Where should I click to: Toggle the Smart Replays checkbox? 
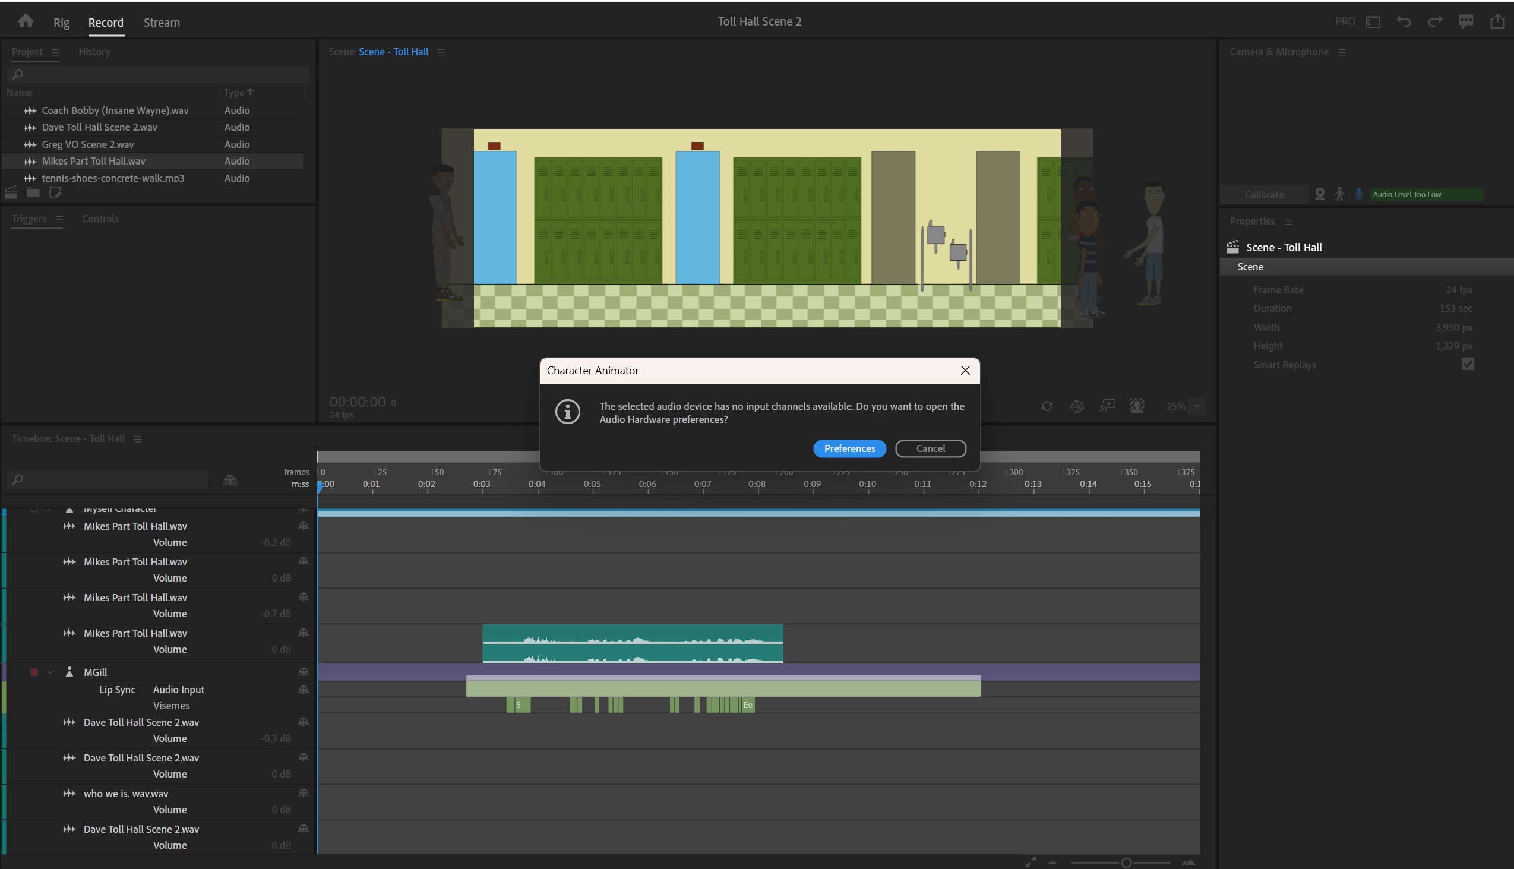point(1468,364)
